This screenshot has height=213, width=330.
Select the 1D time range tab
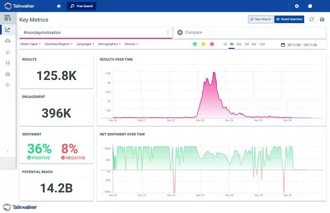coord(225,44)
